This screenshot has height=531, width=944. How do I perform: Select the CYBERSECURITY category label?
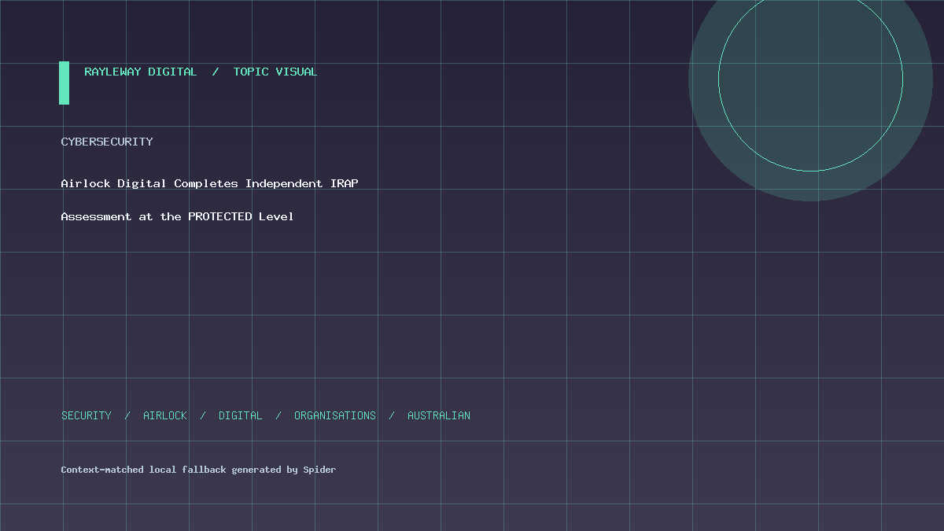(x=107, y=142)
